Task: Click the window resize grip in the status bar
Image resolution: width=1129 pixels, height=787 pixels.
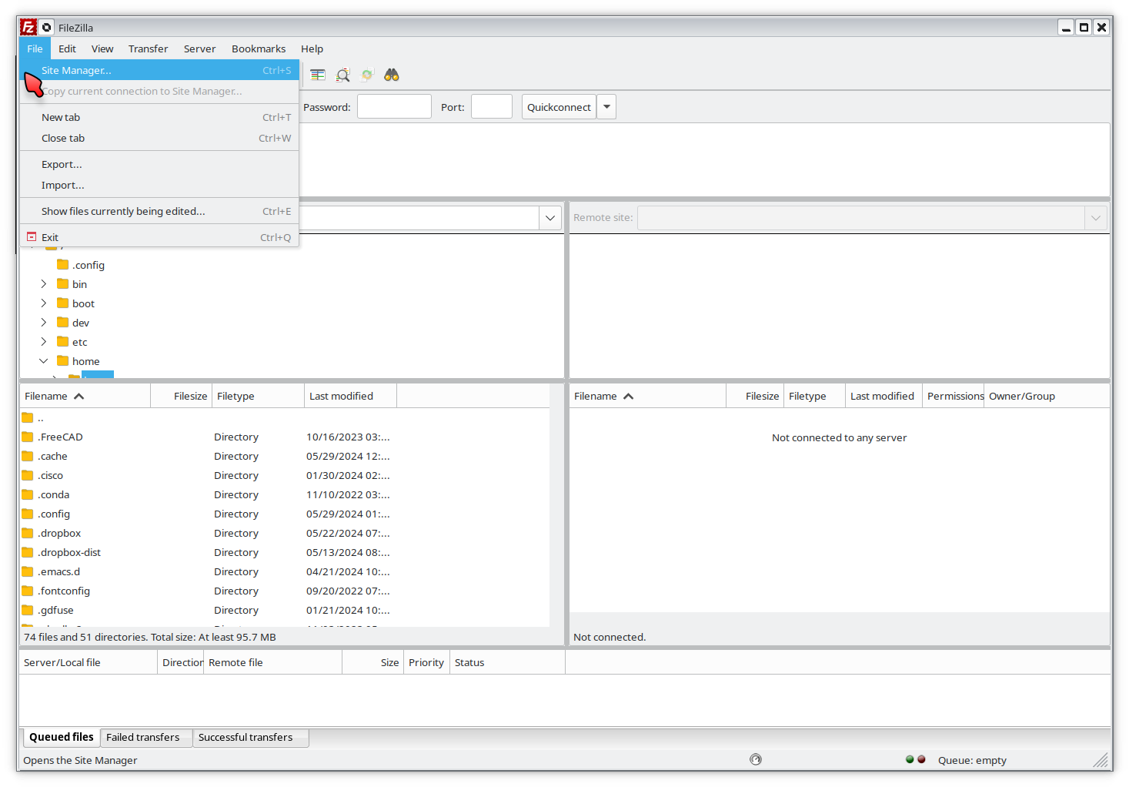Action: [x=1101, y=760]
